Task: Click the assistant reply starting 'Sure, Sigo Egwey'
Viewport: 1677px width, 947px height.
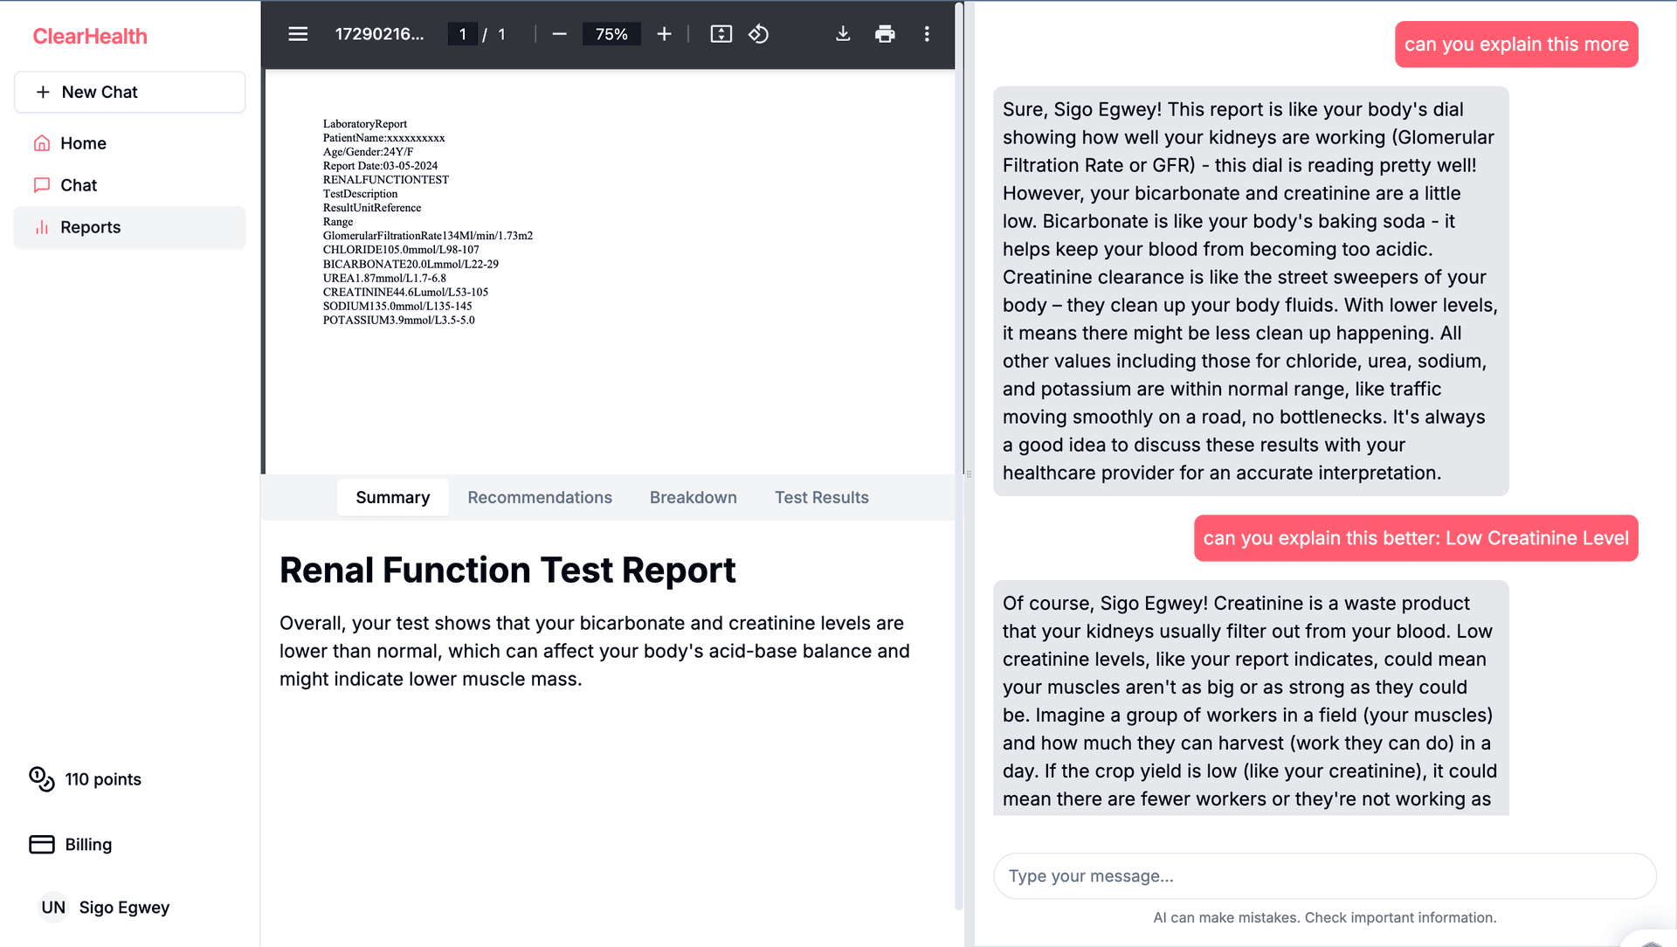Action: coord(1251,291)
